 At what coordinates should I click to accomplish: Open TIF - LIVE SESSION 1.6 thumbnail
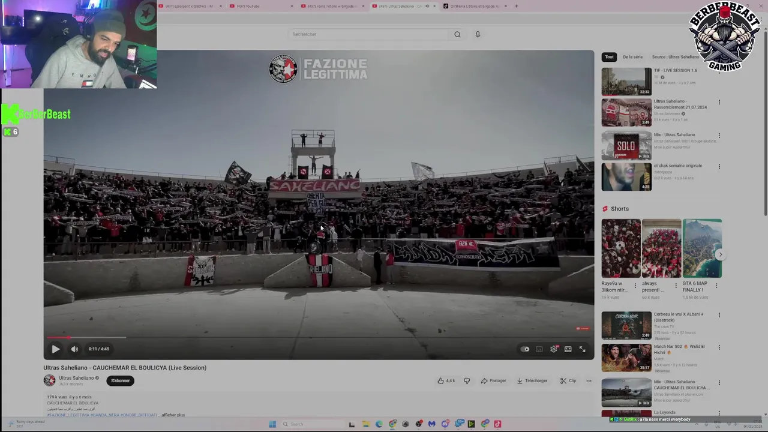click(626, 82)
